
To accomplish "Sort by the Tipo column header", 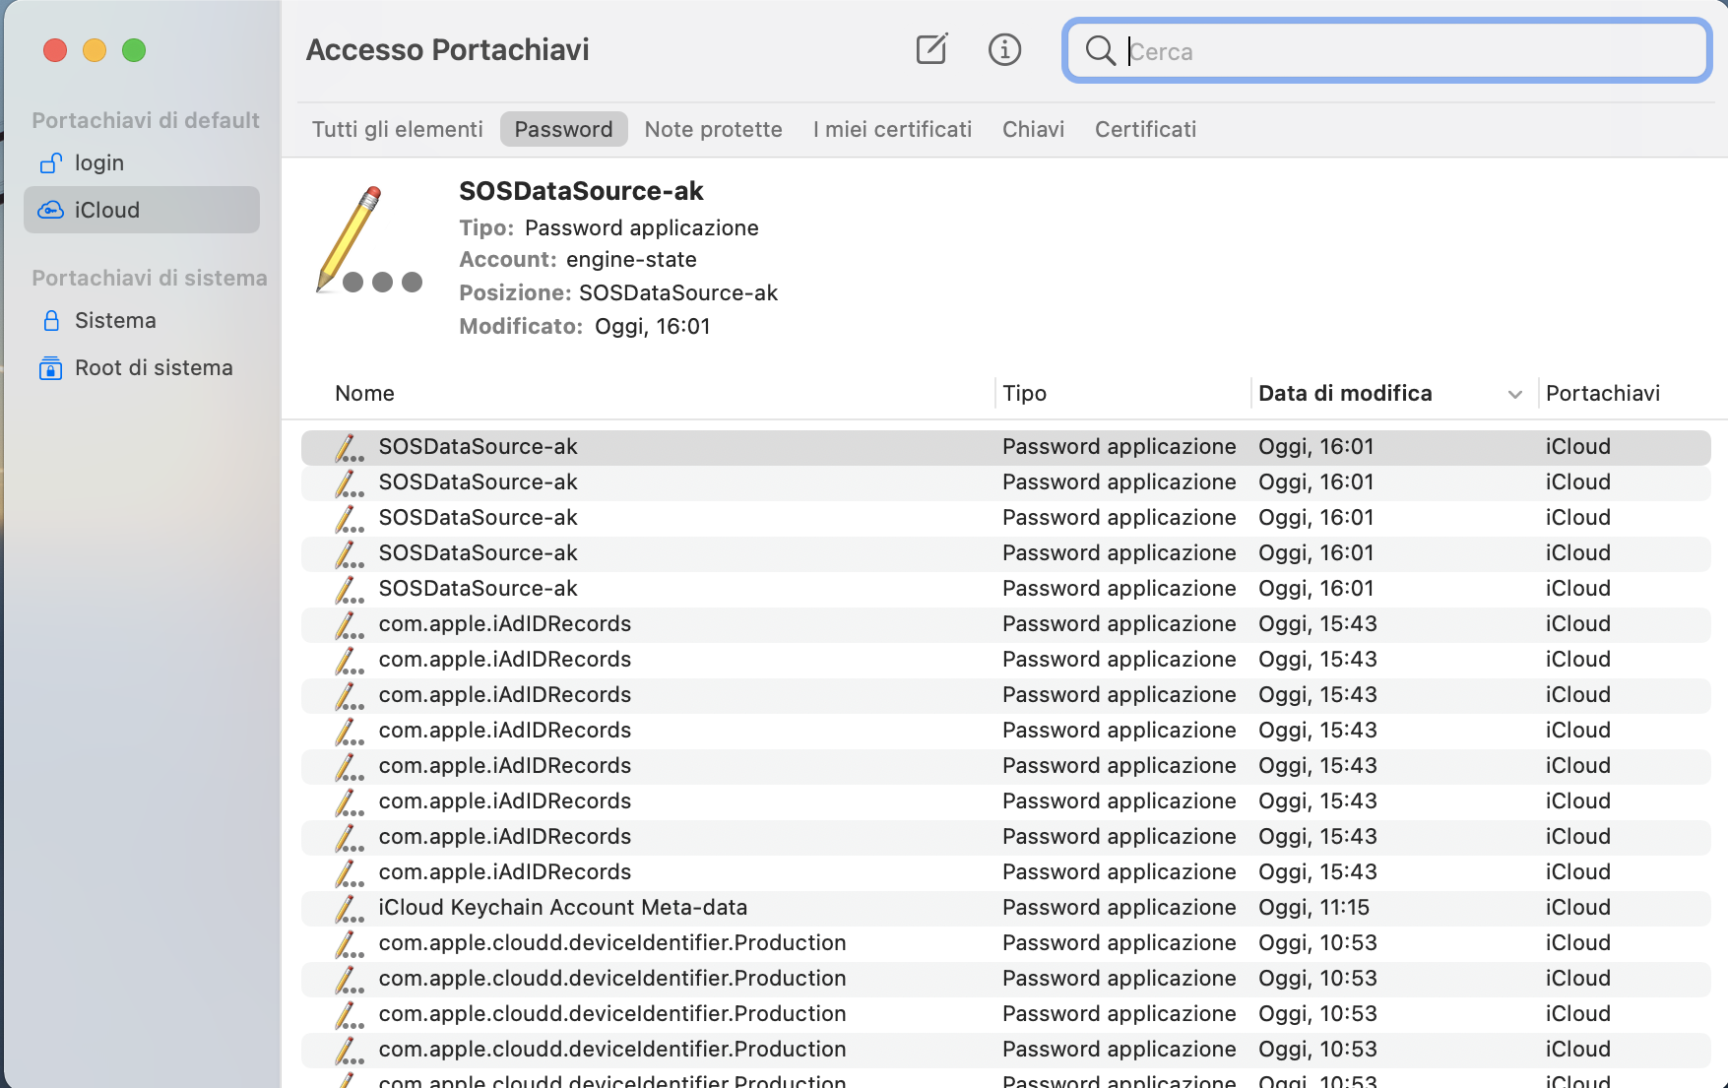I will pos(1024,393).
